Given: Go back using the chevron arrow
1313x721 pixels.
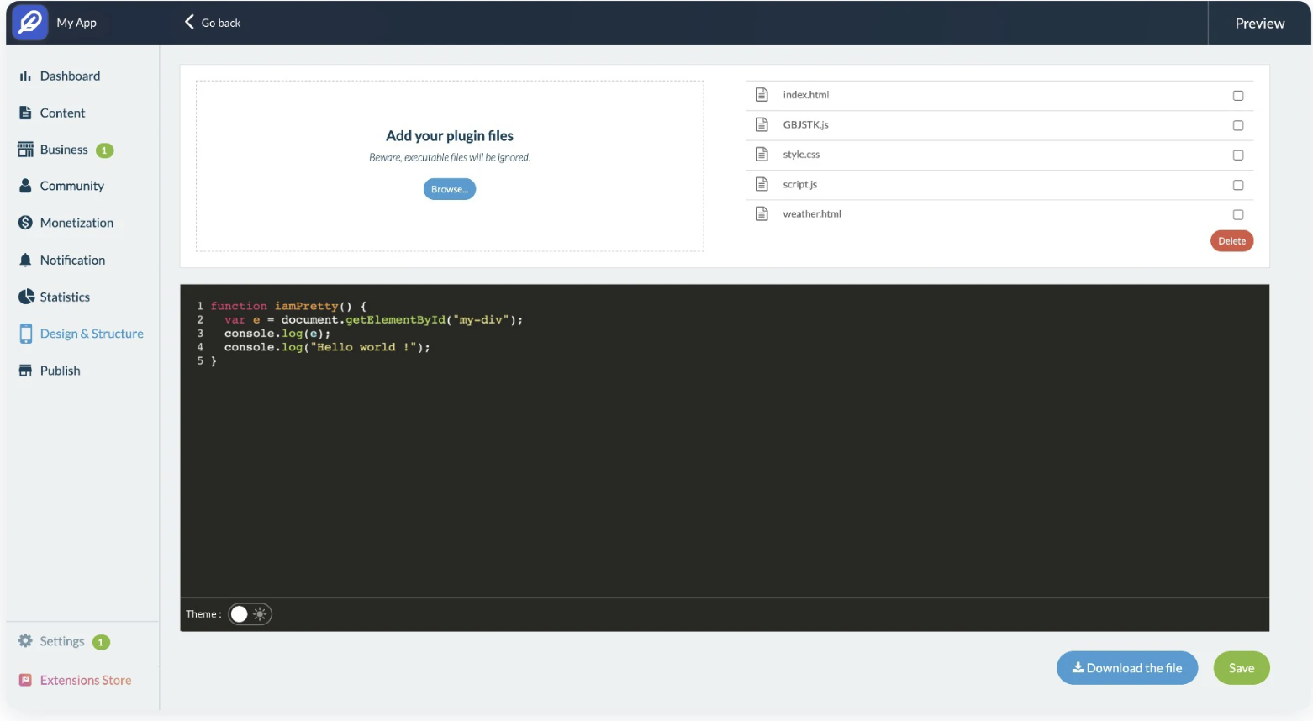Looking at the screenshot, I should point(189,22).
